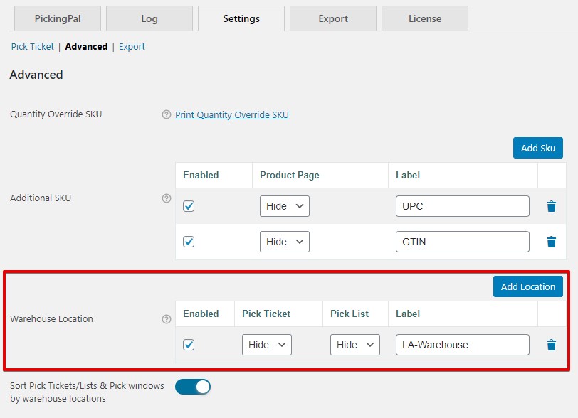Open the Product Page dropdown for GTIN
The height and width of the screenshot is (418, 578).
[284, 242]
